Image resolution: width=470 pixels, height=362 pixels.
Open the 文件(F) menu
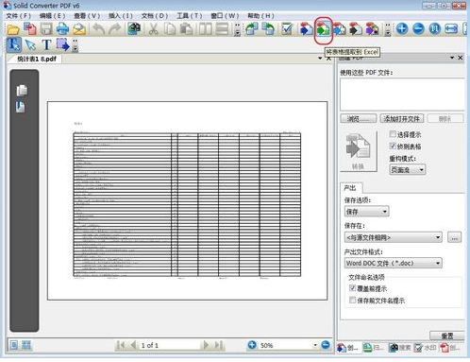19,16
